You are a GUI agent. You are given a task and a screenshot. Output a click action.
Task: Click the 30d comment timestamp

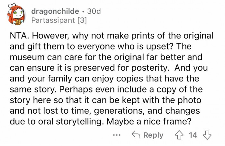[x=94, y=11]
